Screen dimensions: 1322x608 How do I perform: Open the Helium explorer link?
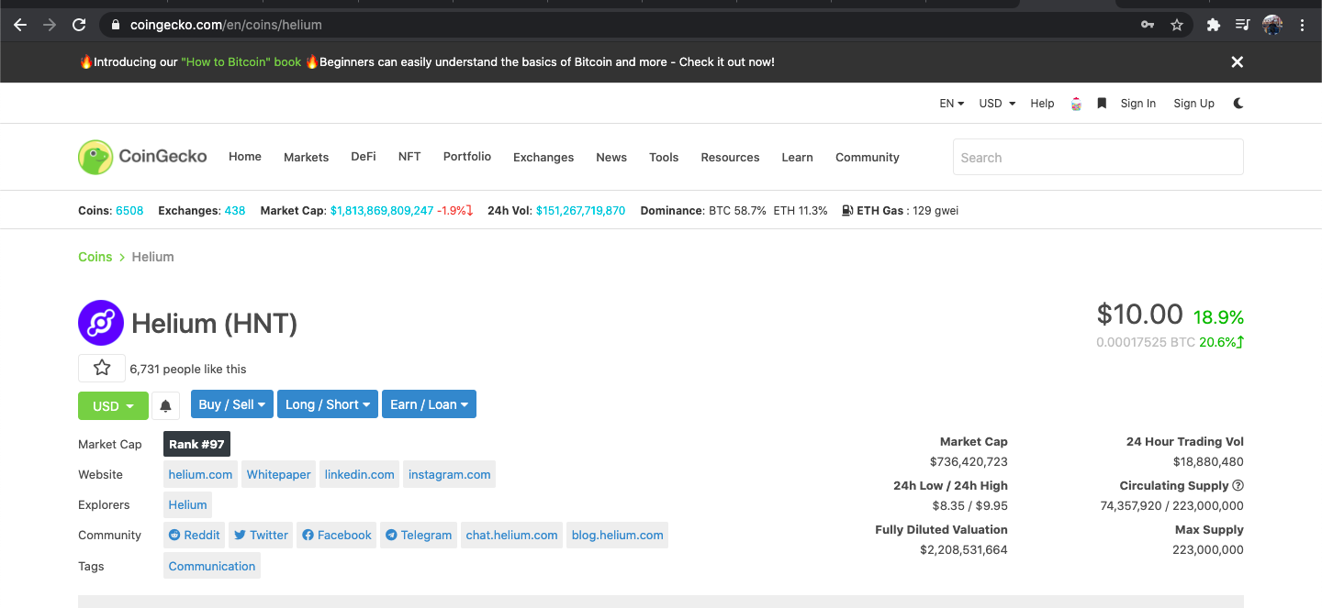coord(187,505)
